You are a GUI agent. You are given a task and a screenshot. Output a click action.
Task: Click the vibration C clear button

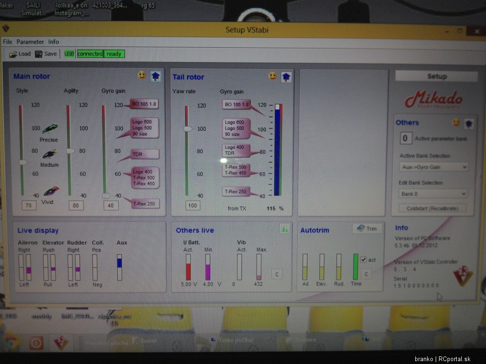coord(277,274)
